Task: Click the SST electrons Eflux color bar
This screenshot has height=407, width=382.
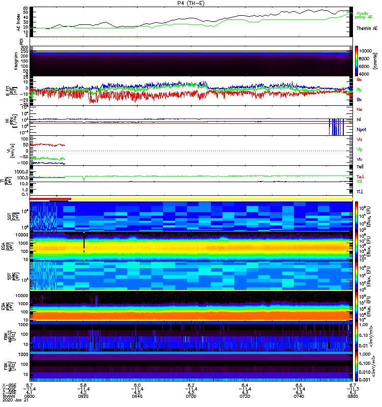Action: pyautogui.click(x=357, y=276)
